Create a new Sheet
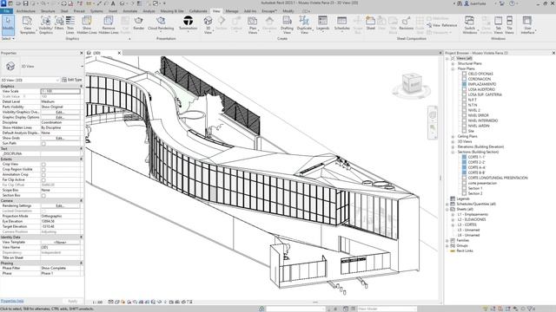556x312 pixels. click(371, 23)
